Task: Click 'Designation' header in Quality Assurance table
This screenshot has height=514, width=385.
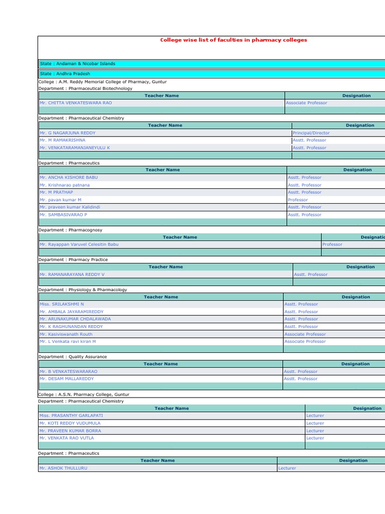Action: 355,364
